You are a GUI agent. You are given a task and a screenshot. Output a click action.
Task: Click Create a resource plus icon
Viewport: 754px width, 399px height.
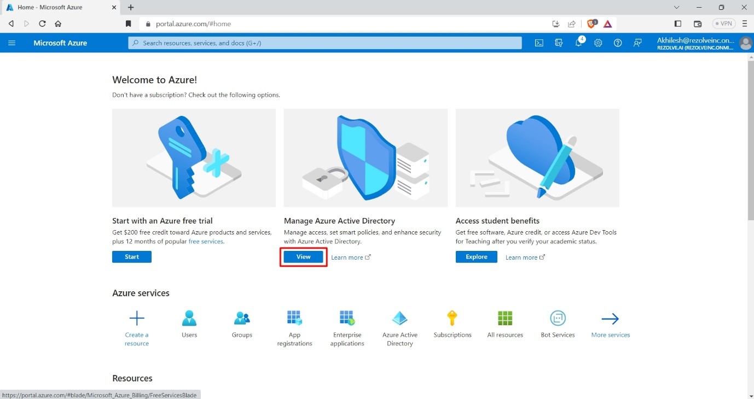(137, 318)
